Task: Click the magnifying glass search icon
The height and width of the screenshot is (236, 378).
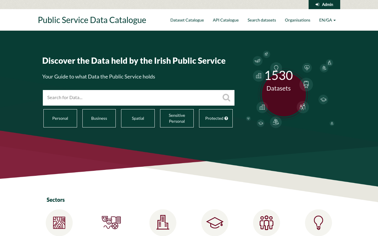Action: tap(227, 98)
